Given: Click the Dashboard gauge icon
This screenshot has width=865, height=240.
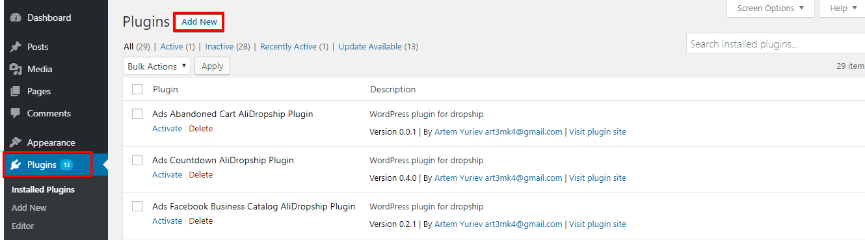Looking at the screenshot, I should (16, 18).
